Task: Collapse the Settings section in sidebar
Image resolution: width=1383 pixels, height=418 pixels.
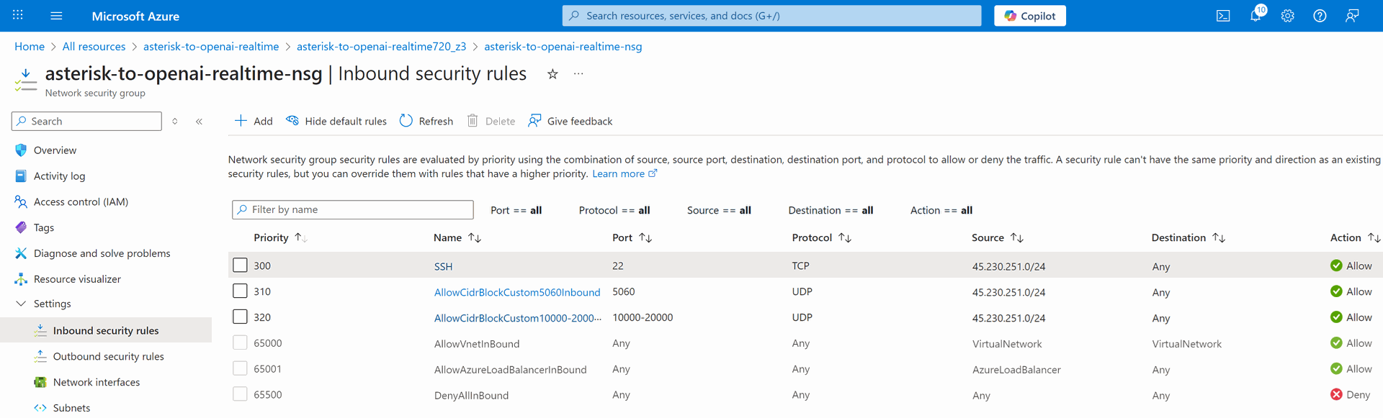Action: point(21,304)
